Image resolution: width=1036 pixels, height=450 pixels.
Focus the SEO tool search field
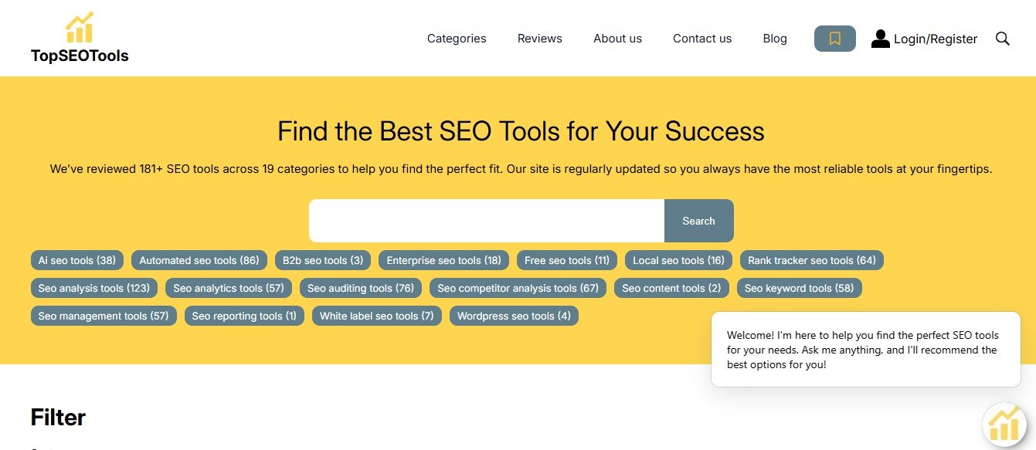click(487, 221)
